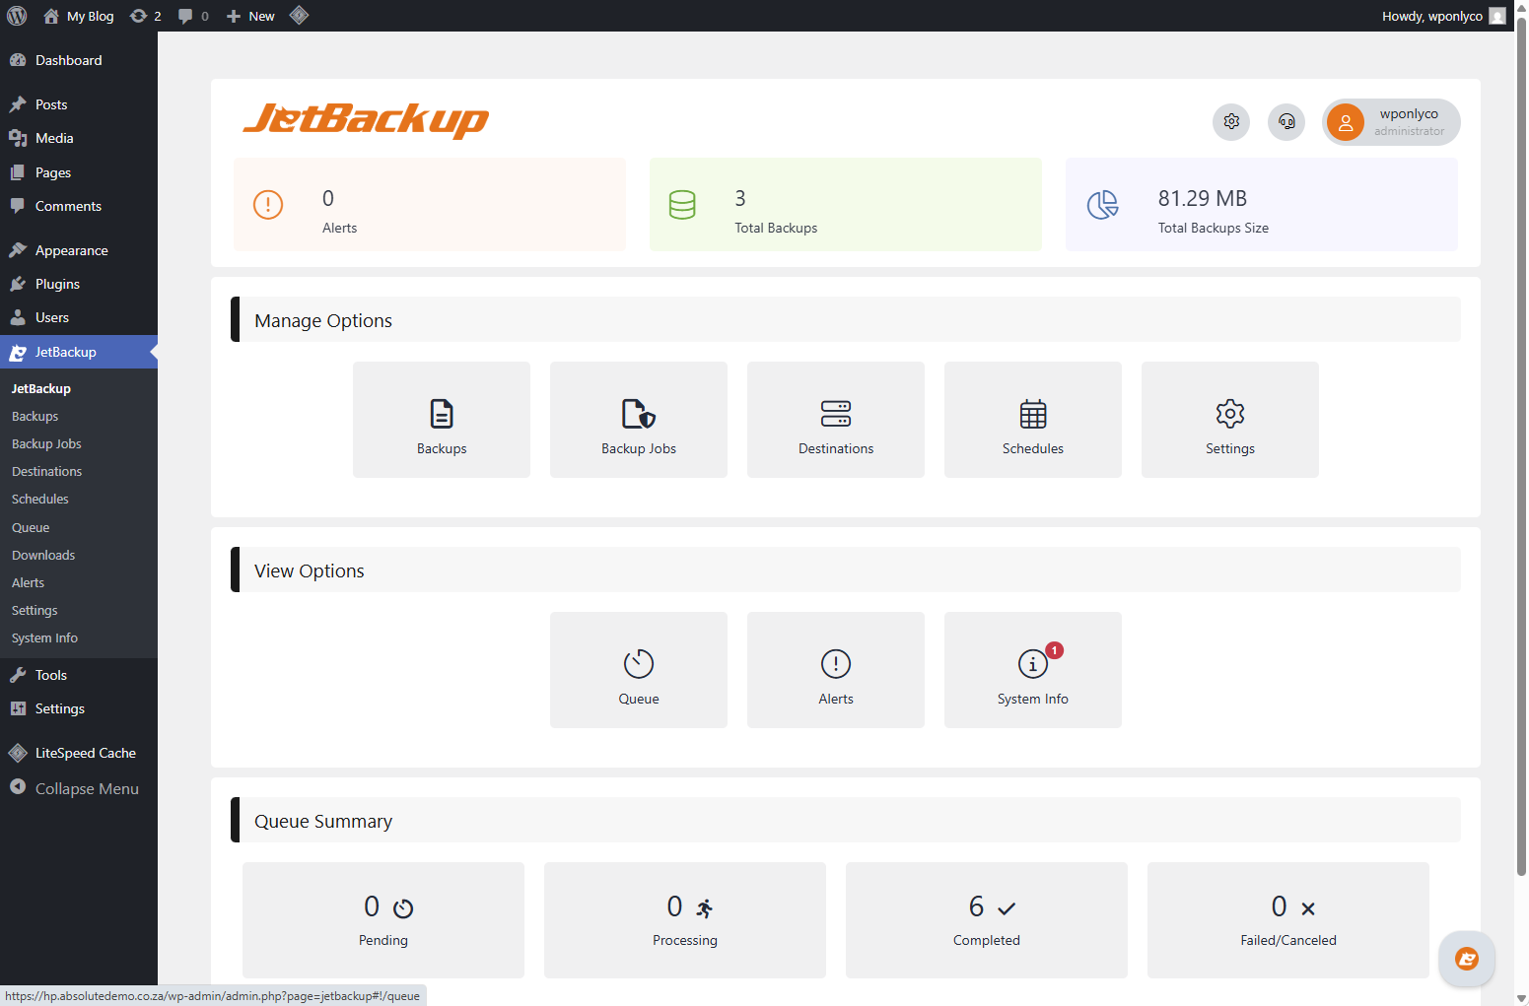Screen dimensions: 1529x1006
Task: Select JetBackup main sidebar item
Action: coord(79,352)
